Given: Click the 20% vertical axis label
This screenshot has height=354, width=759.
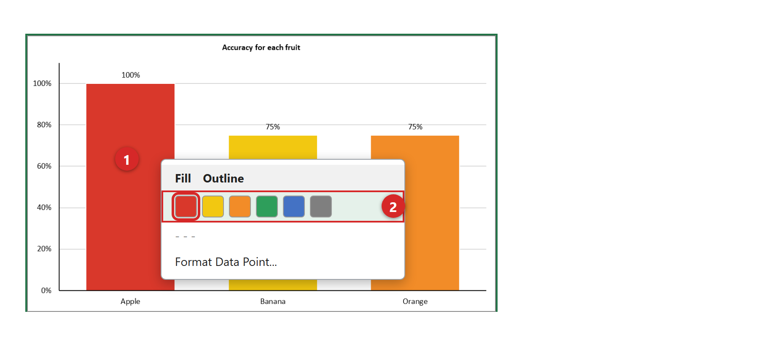Looking at the screenshot, I should pos(44,249).
